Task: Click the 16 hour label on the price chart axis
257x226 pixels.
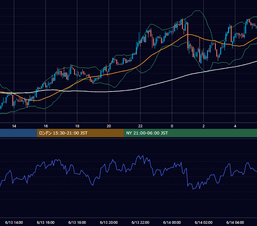Action: [46, 126]
